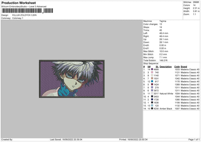Click the maroon swatch for code 1389

[152, 84]
